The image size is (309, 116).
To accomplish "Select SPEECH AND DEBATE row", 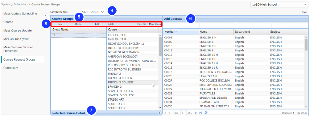I will tap(234, 98).
